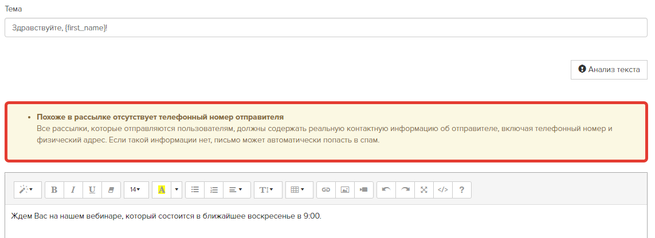Viewport: 655px width, 238px height.
Task: Insert a hyperlink
Action: point(326,189)
